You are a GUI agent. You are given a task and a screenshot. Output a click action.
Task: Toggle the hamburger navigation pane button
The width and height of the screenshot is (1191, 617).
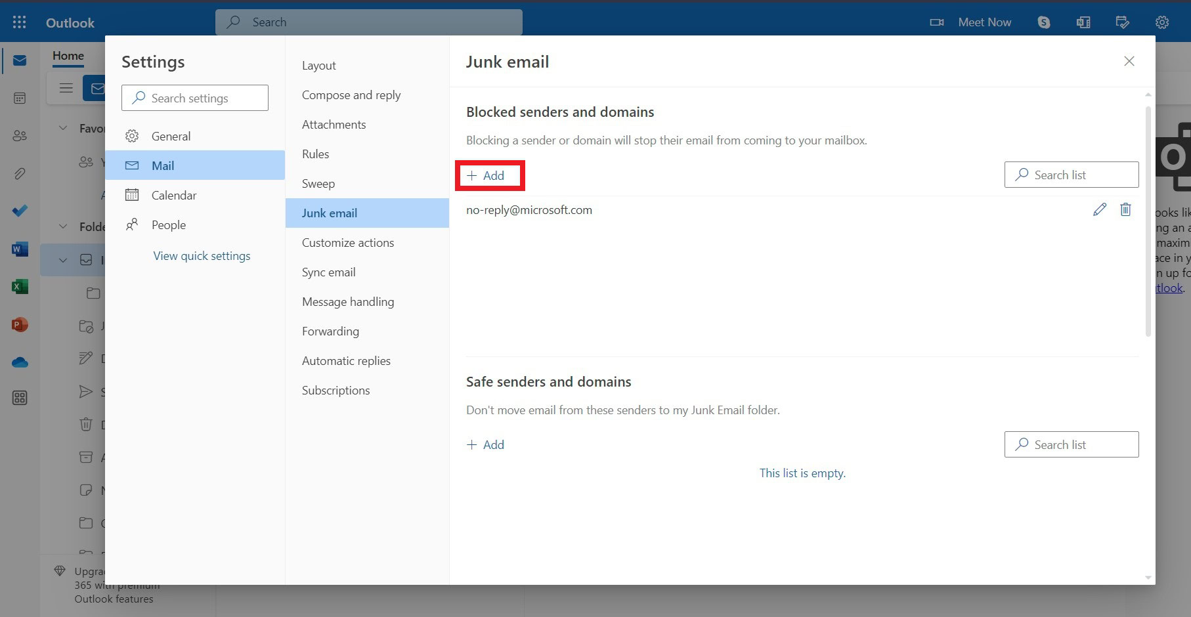(66, 88)
